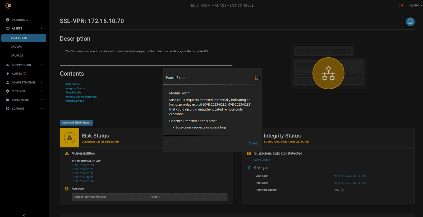Jump to Remote Device Firmware section
The image size is (423, 217).
[81, 97]
